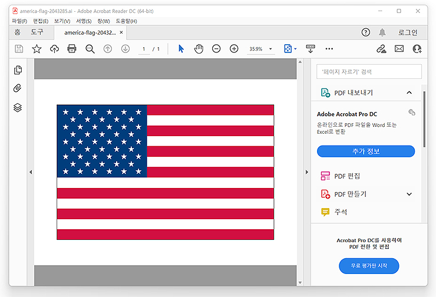Click the PDF 만들기 icon

325,194
